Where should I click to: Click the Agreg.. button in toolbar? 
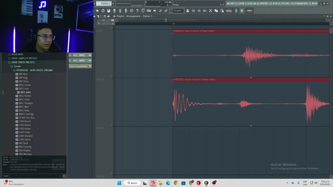(x=229, y=11)
